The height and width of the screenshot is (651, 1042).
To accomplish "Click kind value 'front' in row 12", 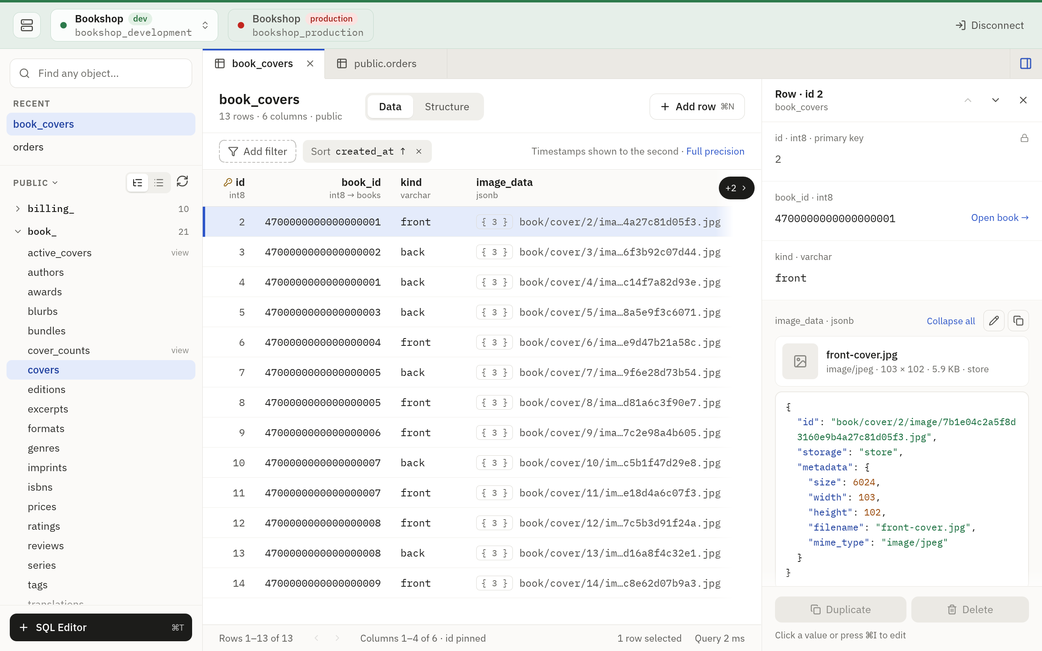I will pyautogui.click(x=416, y=523).
